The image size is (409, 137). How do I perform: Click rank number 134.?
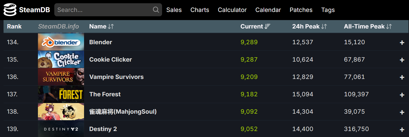tap(13, 42)
